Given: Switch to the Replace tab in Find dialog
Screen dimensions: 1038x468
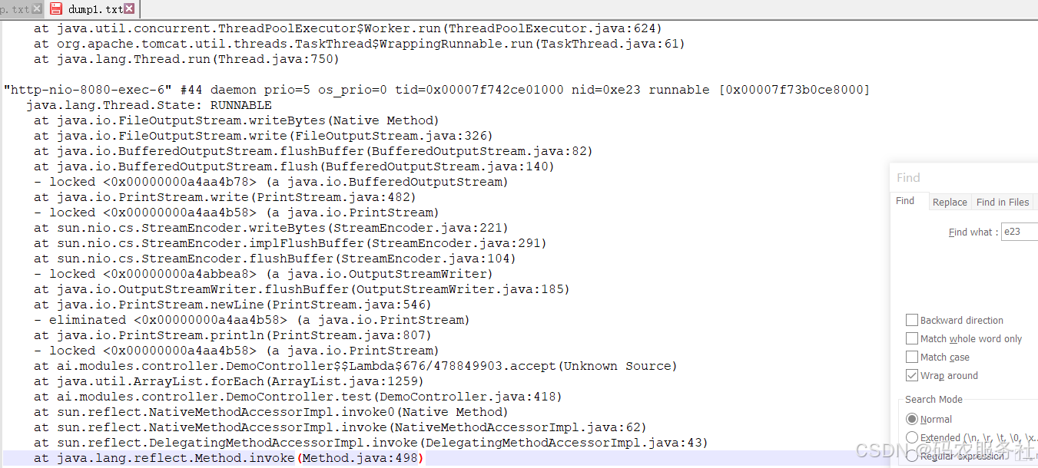Looking at the screenshot, I should click(x=950, y=202).
